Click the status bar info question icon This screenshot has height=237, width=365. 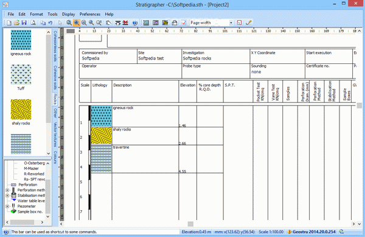[x=6, y=232]
